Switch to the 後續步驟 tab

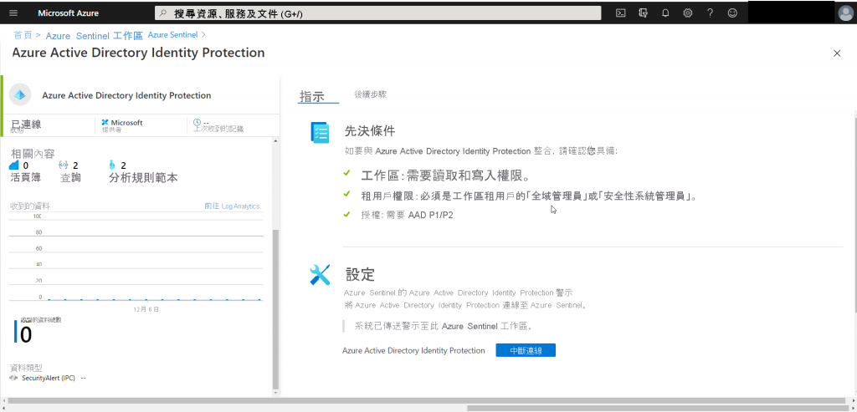point(370,94)
